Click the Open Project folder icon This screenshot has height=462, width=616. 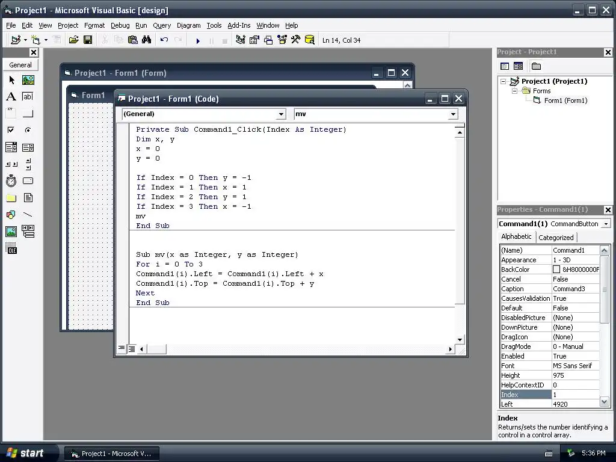(x=73, y=40)
